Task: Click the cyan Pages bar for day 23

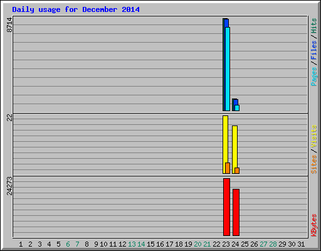Action: (228, 69)
